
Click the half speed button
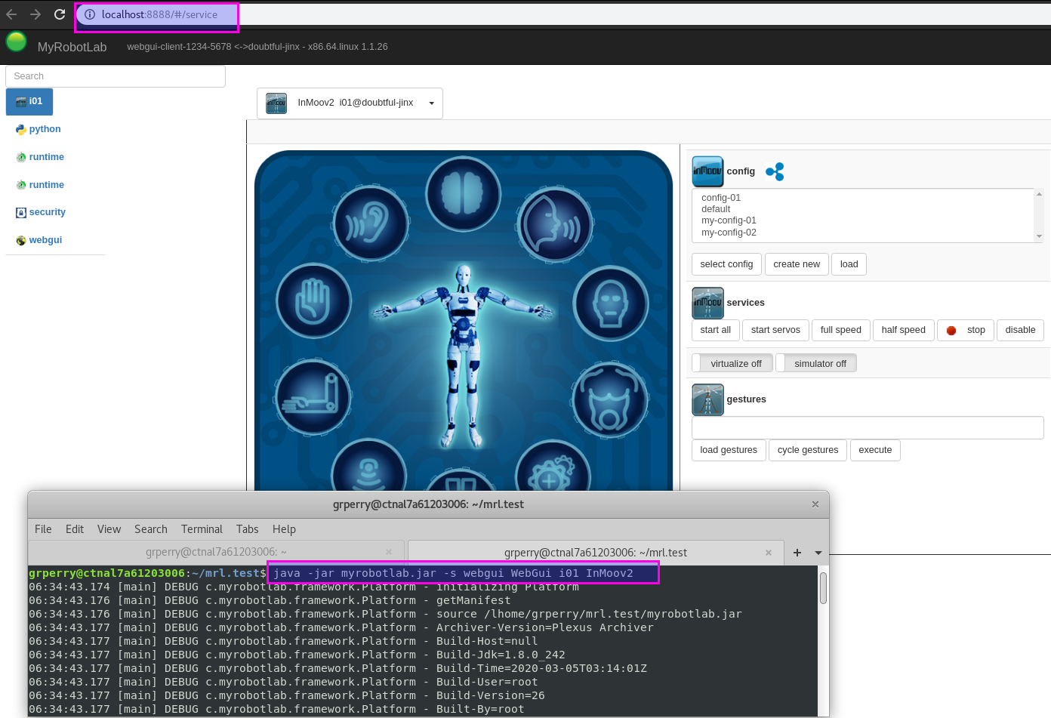[x=903, y=330]
